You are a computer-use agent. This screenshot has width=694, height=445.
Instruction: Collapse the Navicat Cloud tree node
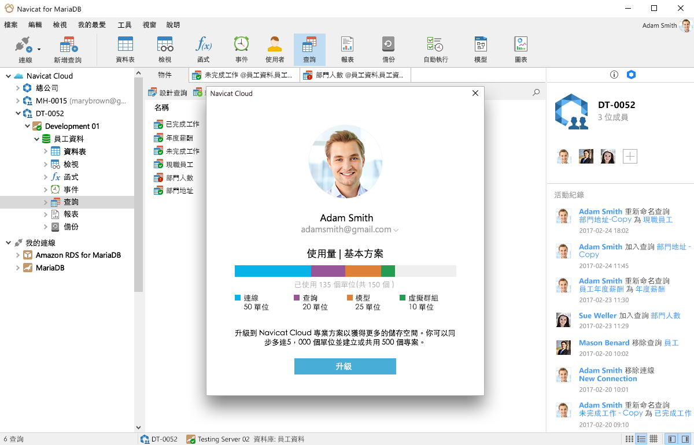[x=8, y=76]
